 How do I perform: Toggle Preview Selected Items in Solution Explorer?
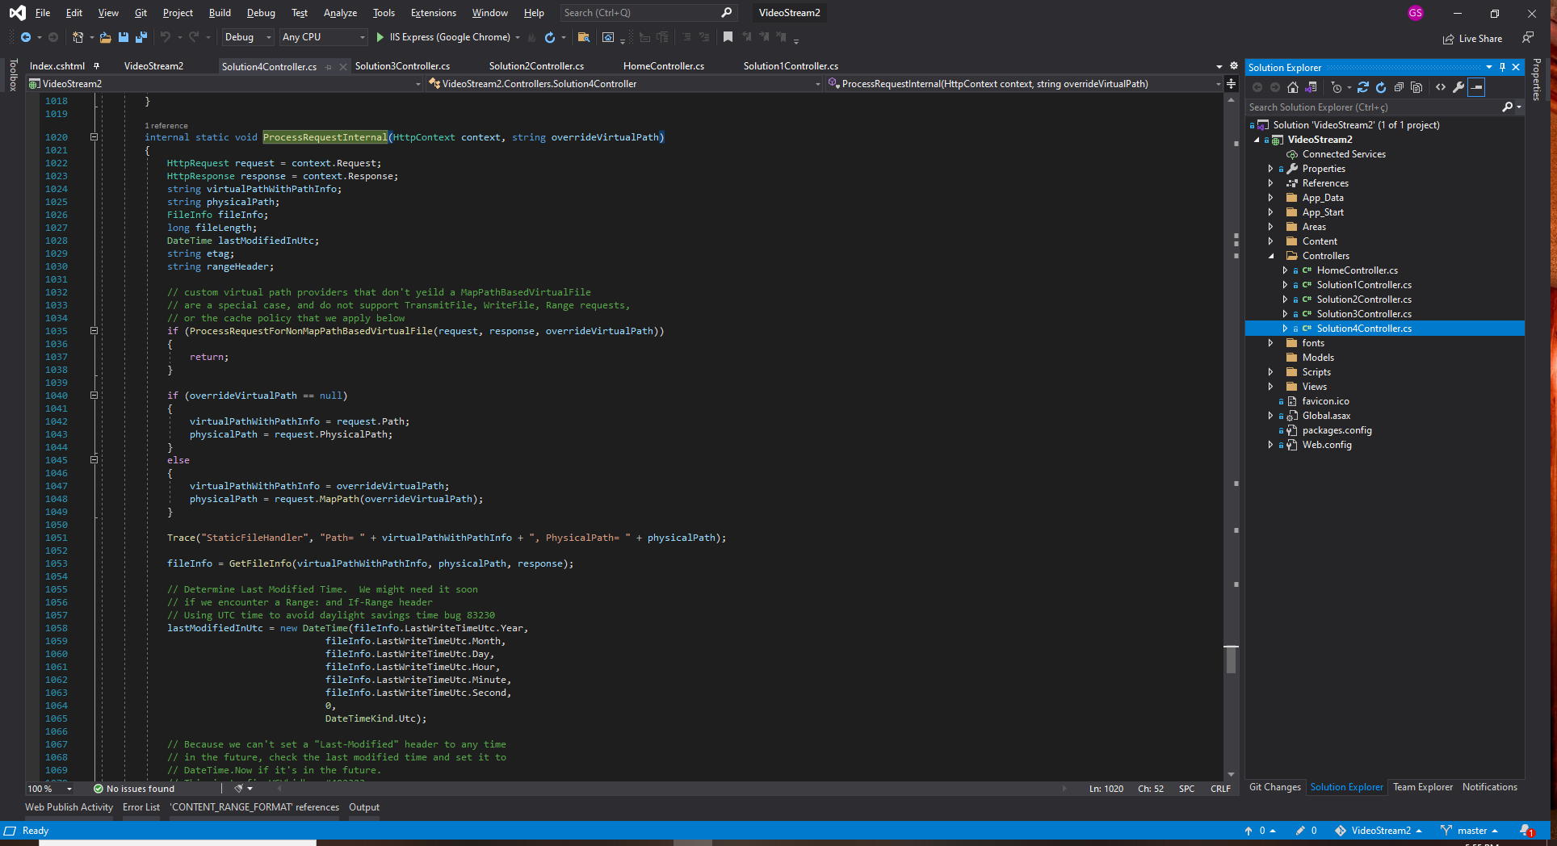tap(1476, 87)
